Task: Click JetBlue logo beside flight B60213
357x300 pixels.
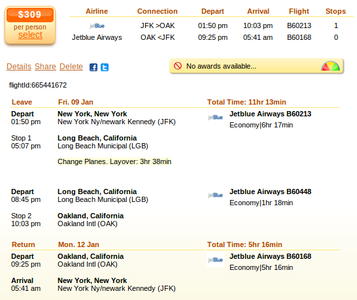Action: point(215,118)
